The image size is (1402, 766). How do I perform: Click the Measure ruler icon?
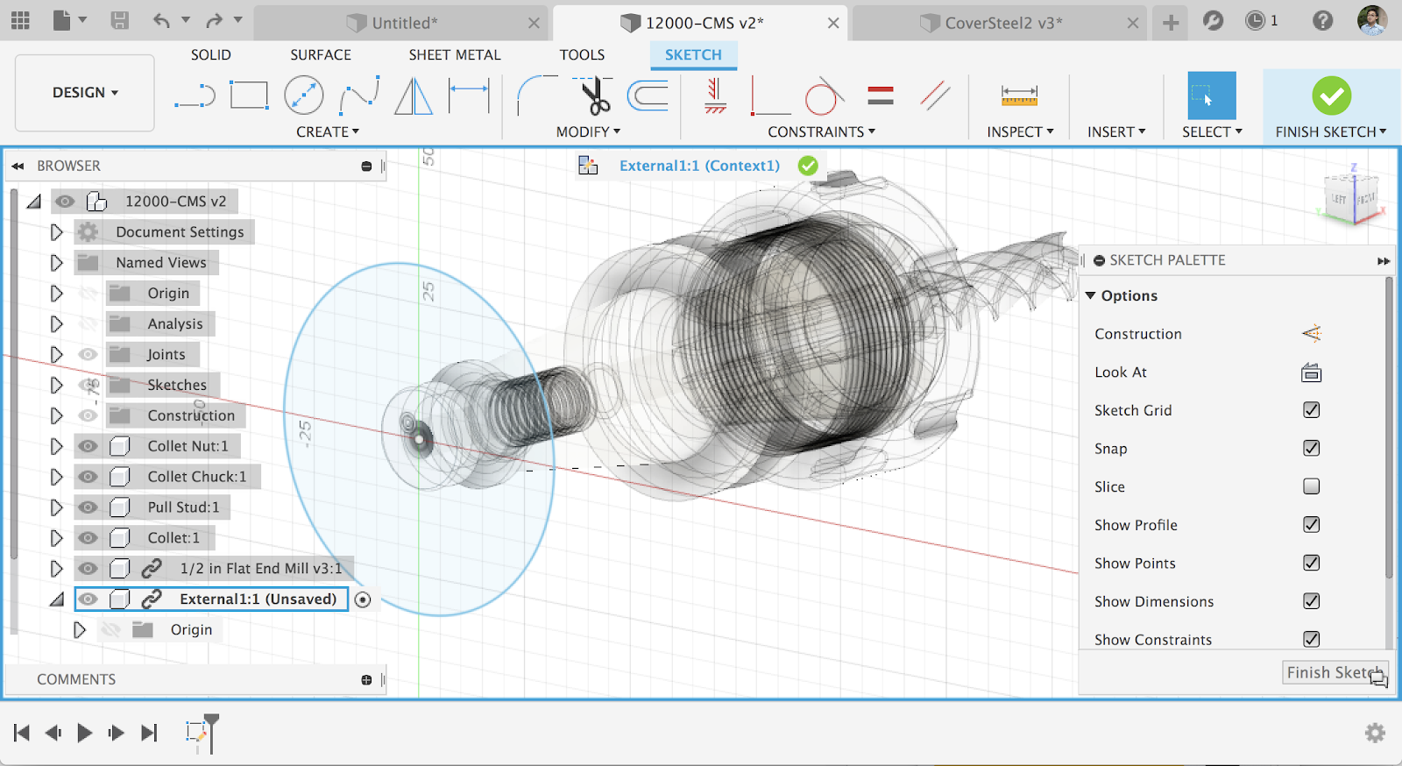click(1019, 96)
